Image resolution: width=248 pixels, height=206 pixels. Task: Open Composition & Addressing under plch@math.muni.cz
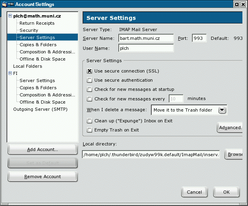click(x=47, y=52)
